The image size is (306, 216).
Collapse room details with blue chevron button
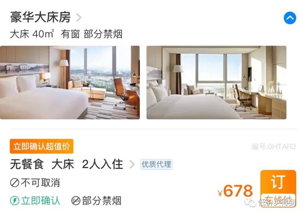(290, 18)
